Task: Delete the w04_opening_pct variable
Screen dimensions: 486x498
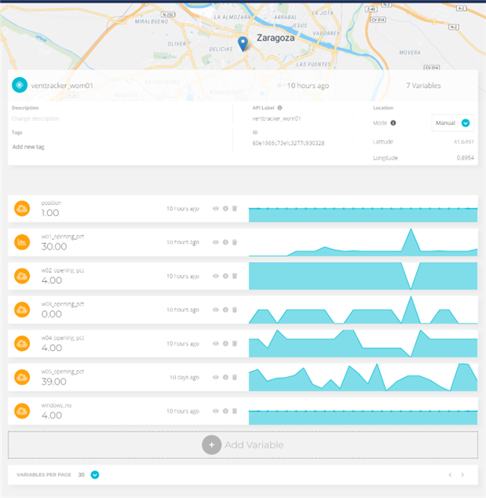Action: [235, 343]
